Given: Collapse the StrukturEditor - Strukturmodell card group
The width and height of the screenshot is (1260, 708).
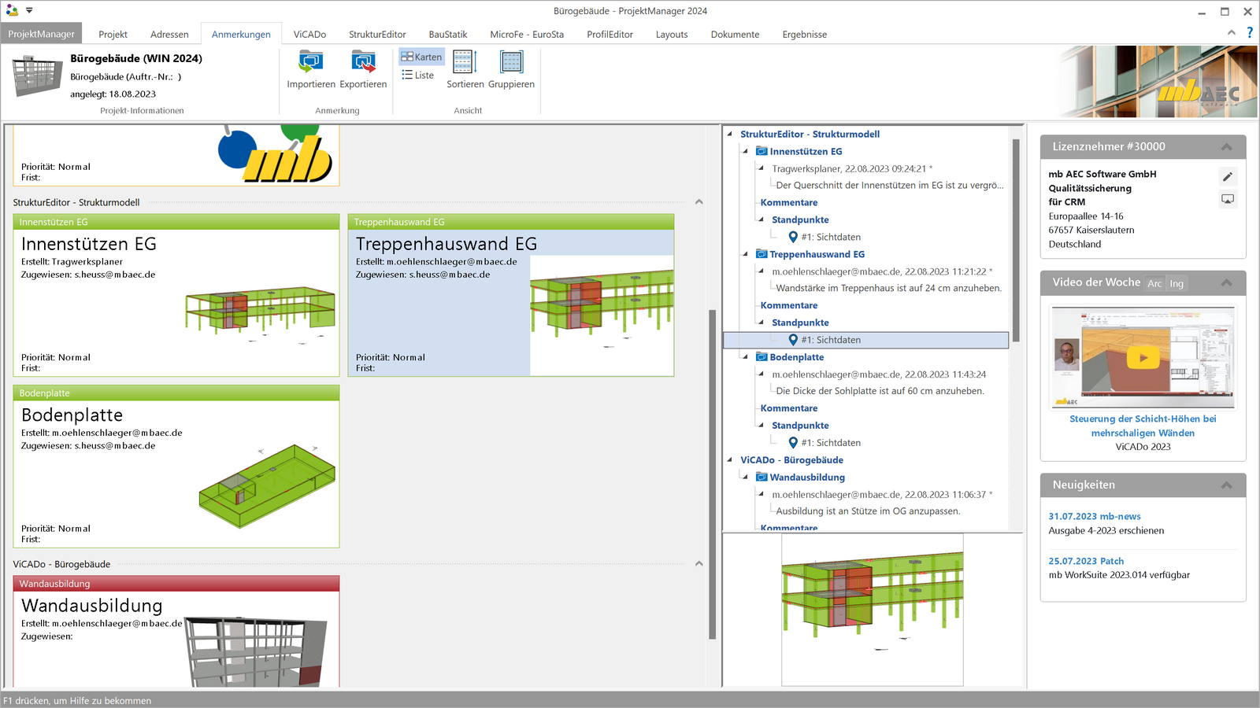Looking at the screenshot, I should 699,202.
